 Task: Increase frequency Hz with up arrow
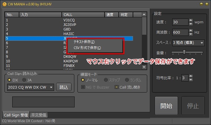[191, 30]
